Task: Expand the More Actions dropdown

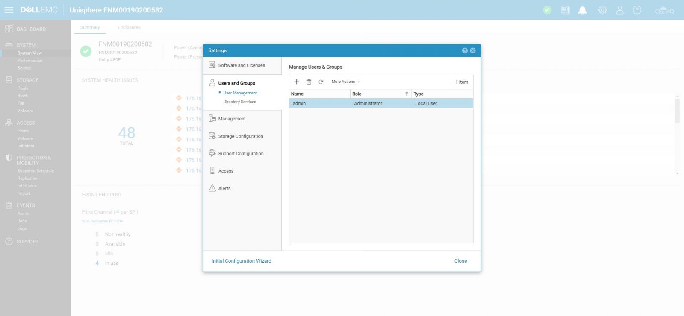Action: point(345,82)
